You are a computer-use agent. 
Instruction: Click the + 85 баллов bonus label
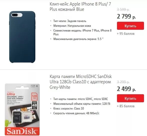click(125, 106)
